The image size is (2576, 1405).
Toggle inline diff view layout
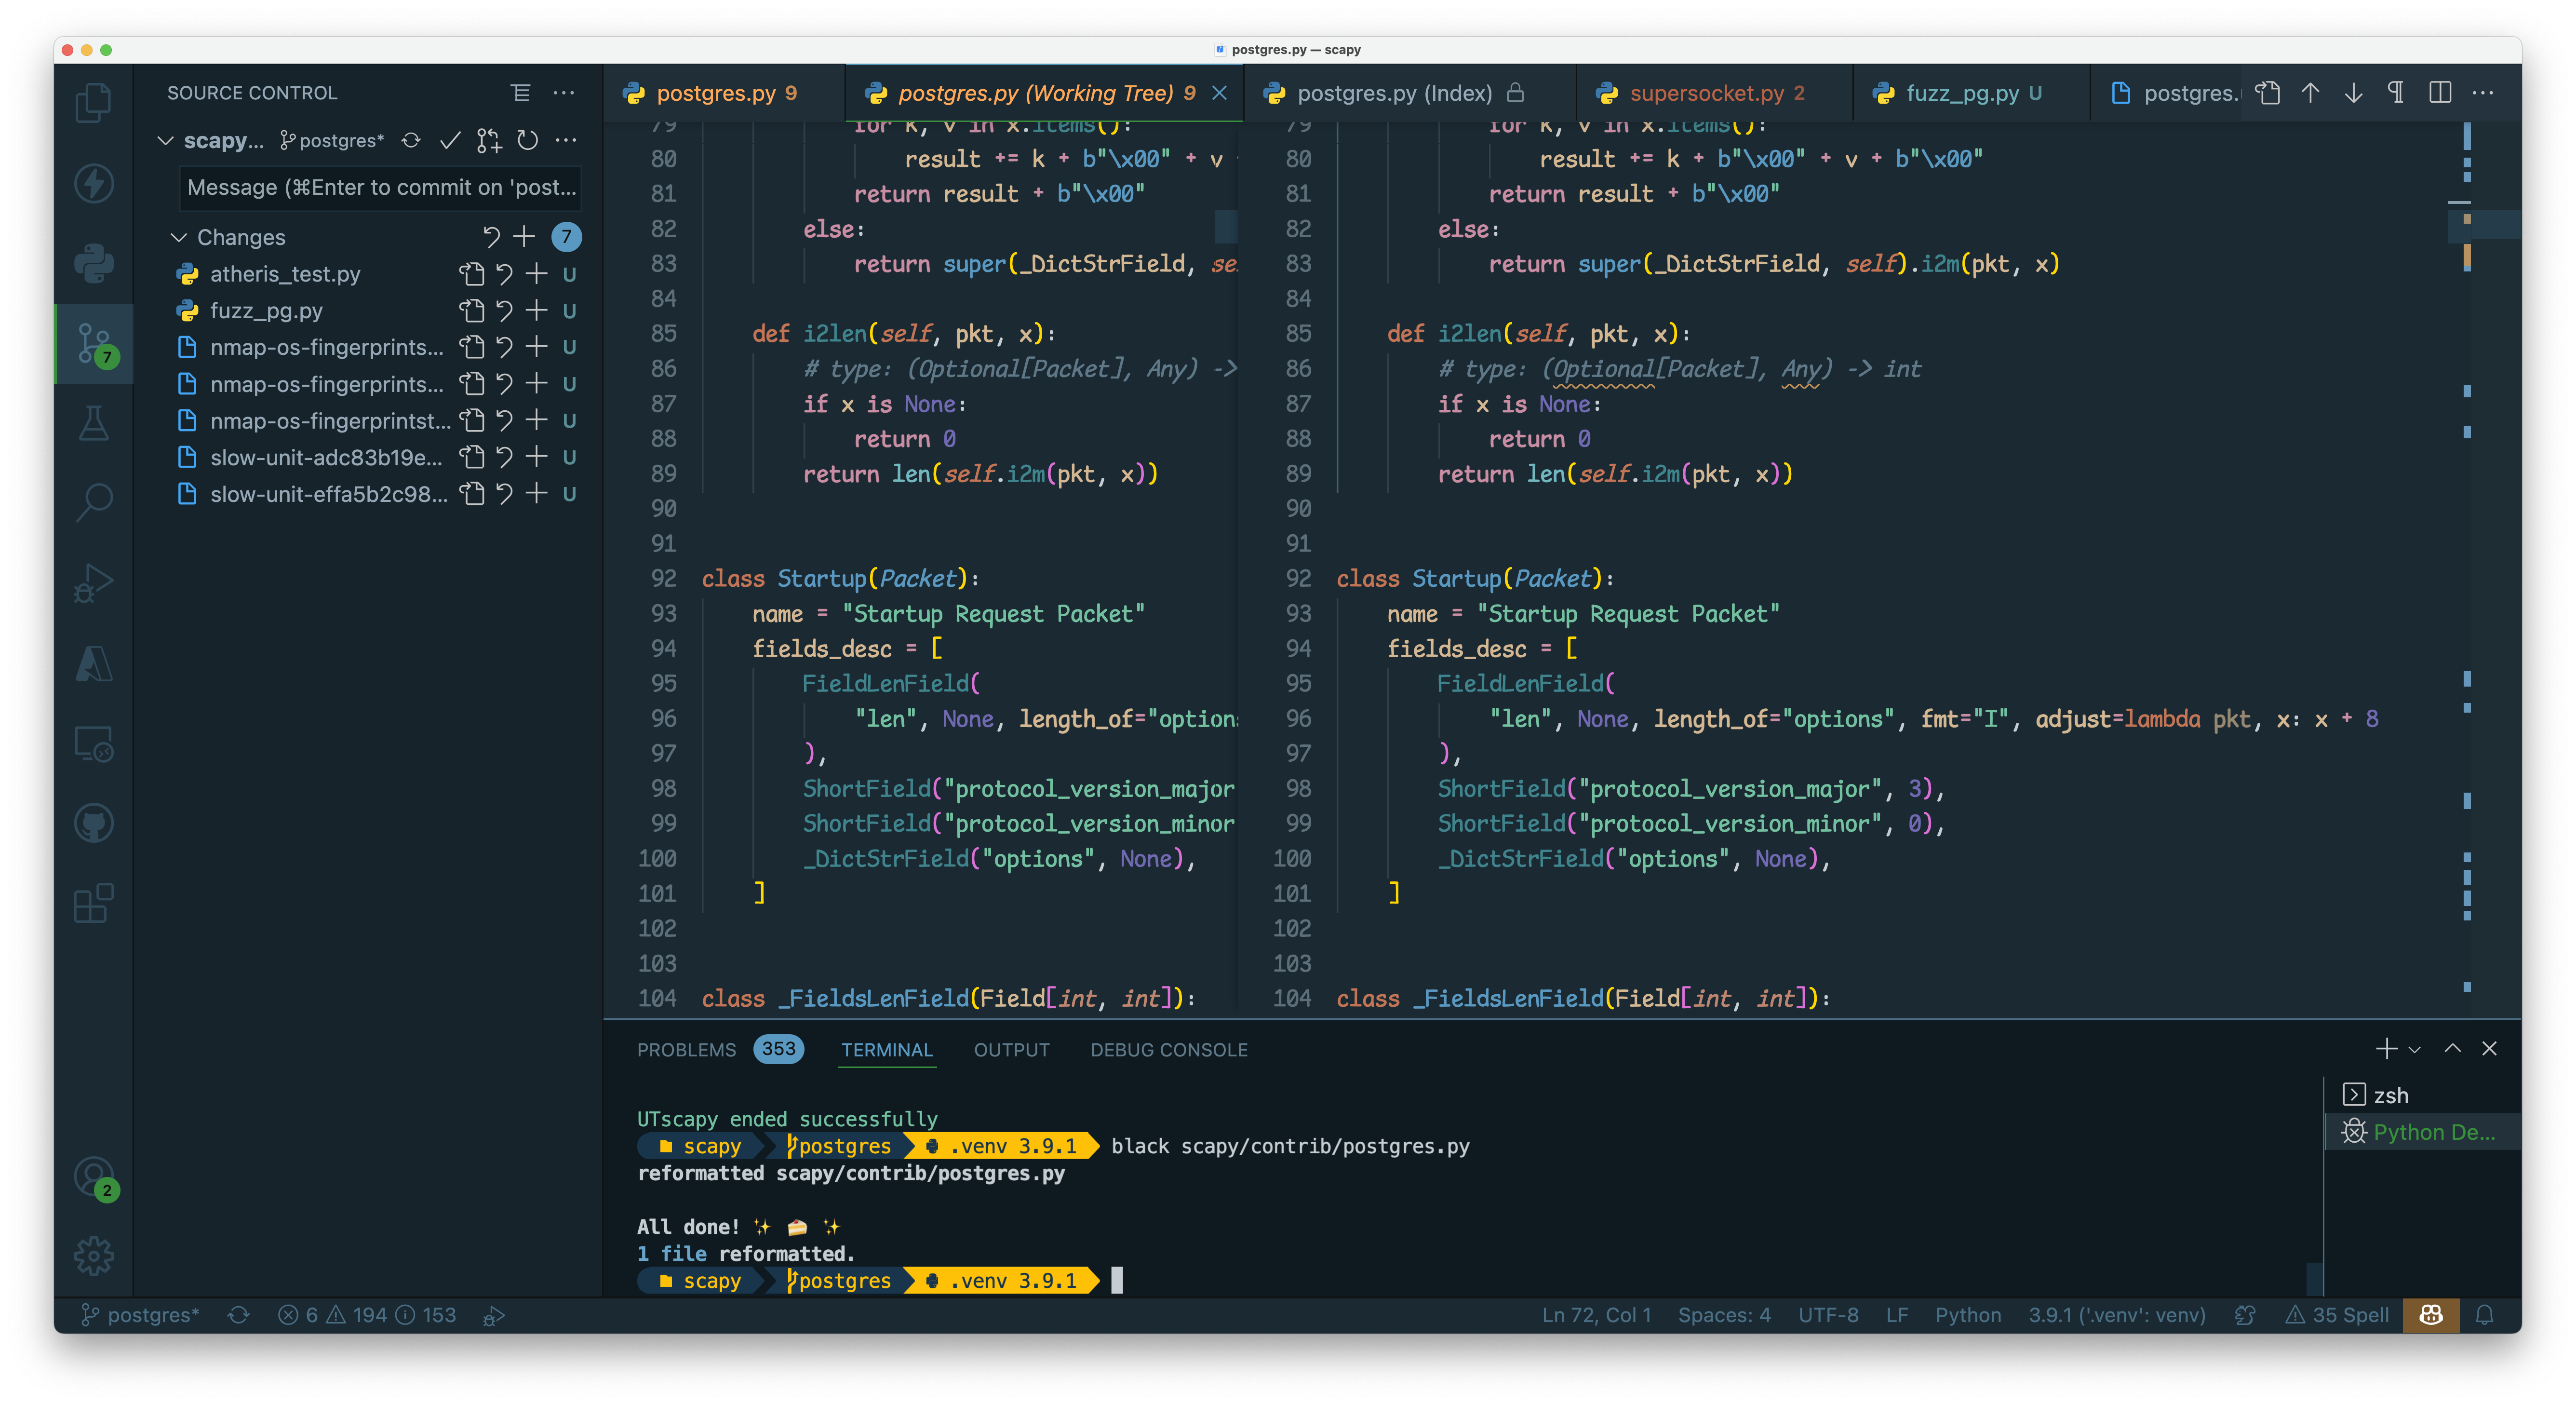pos(2439,93)
